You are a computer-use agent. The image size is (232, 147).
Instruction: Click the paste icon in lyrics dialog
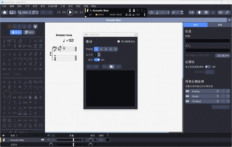[x=111, y=67]
